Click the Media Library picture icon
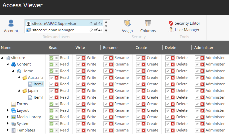 (13, 117)
